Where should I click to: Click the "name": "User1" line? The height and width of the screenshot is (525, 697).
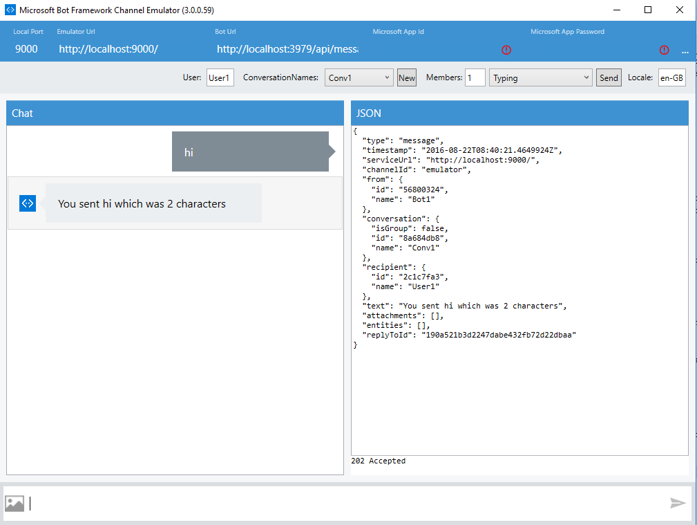405,287
